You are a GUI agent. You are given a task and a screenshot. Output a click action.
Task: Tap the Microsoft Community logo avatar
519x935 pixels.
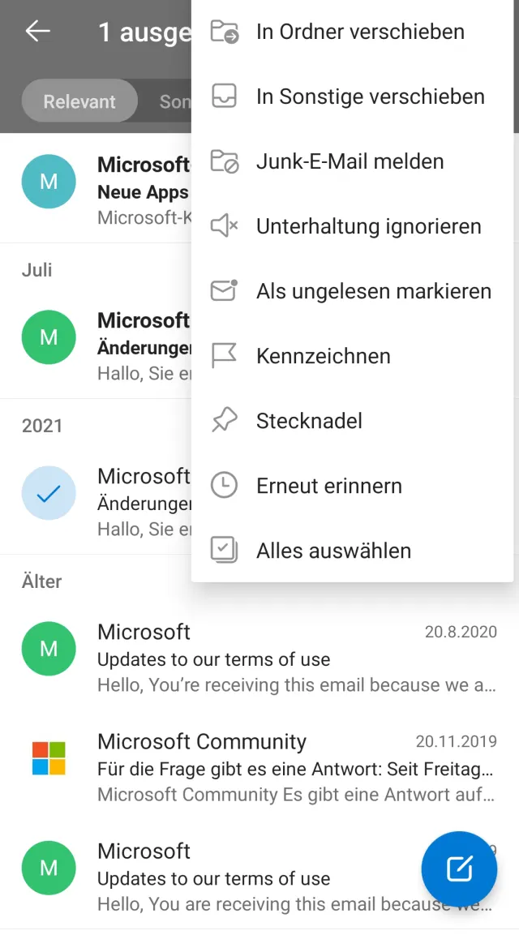[x=49, y=758]
